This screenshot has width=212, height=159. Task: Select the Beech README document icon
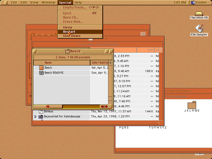click(41, 73)
